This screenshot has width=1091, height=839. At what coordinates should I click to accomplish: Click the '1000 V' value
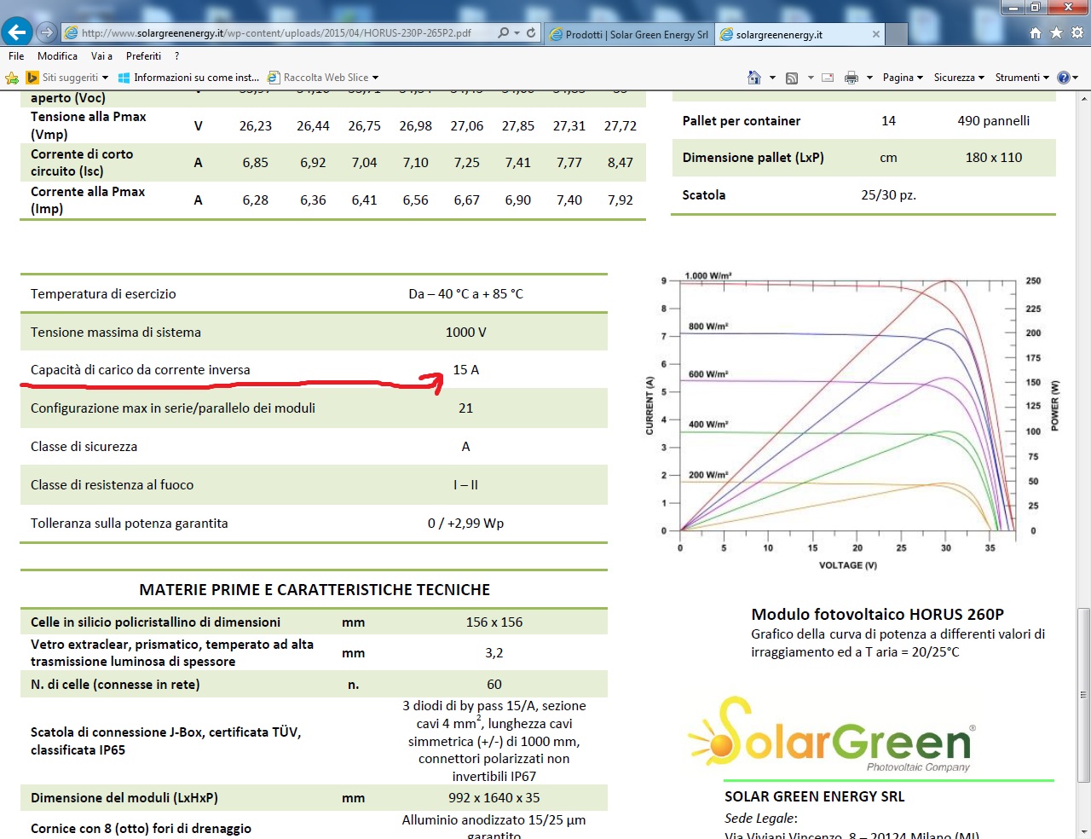(x=466, y=333)
